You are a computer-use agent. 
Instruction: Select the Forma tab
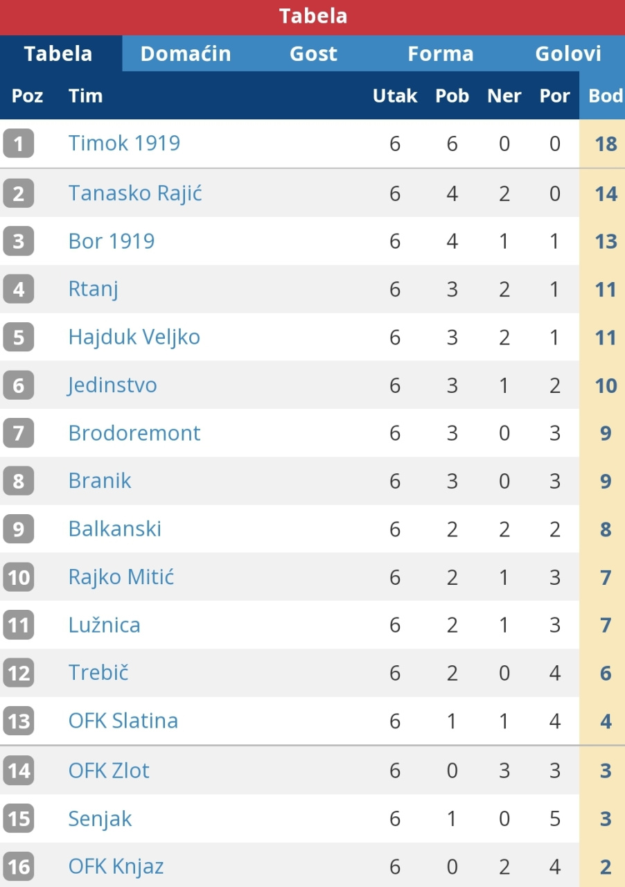(441, 54)
